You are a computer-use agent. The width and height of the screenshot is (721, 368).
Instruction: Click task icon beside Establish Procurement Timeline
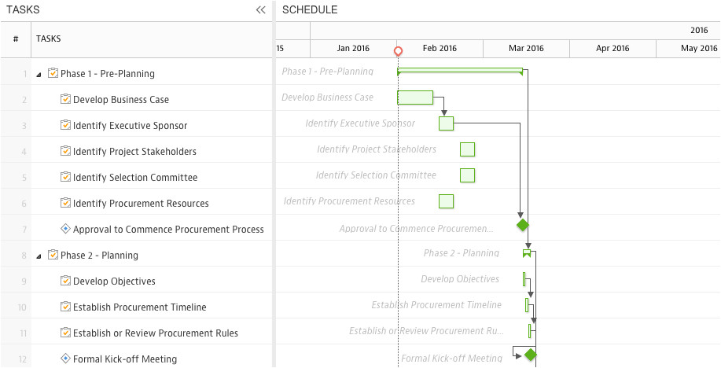point(66,307)
